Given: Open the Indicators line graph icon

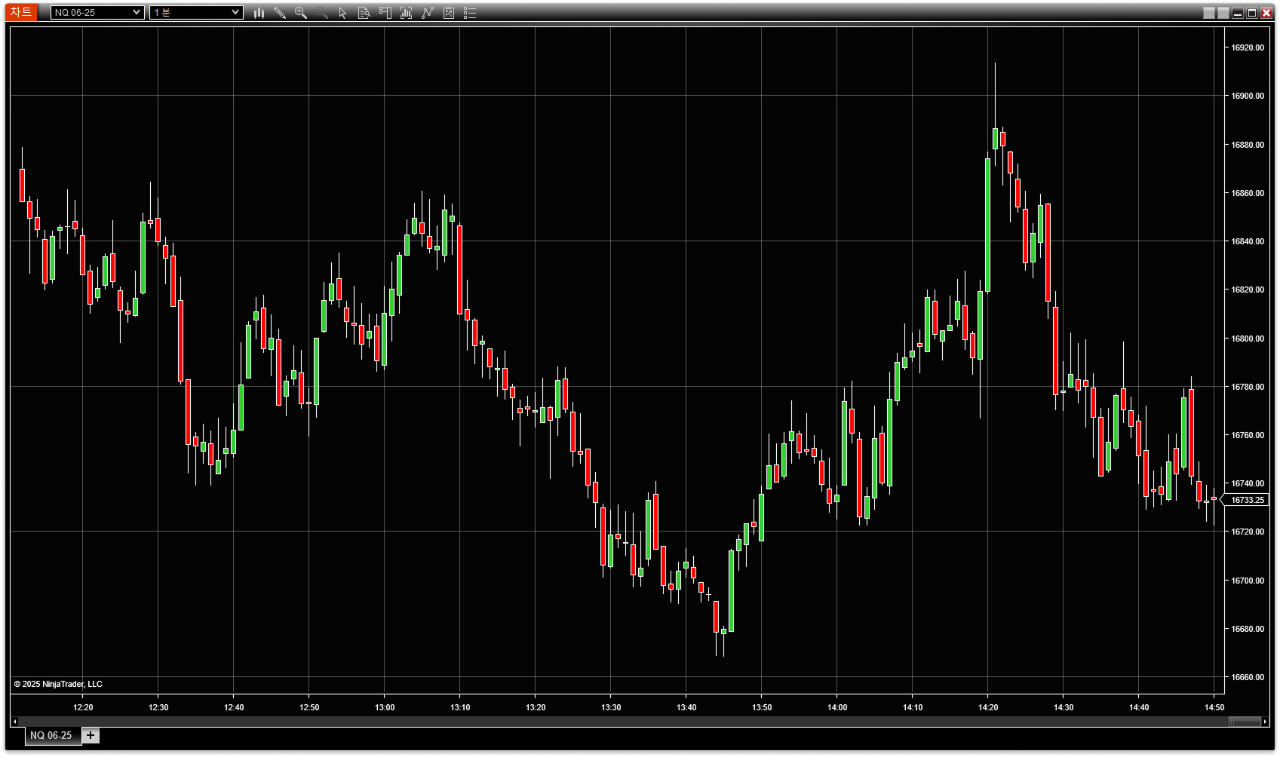Looking at the screenshot, I should (427, 13).
